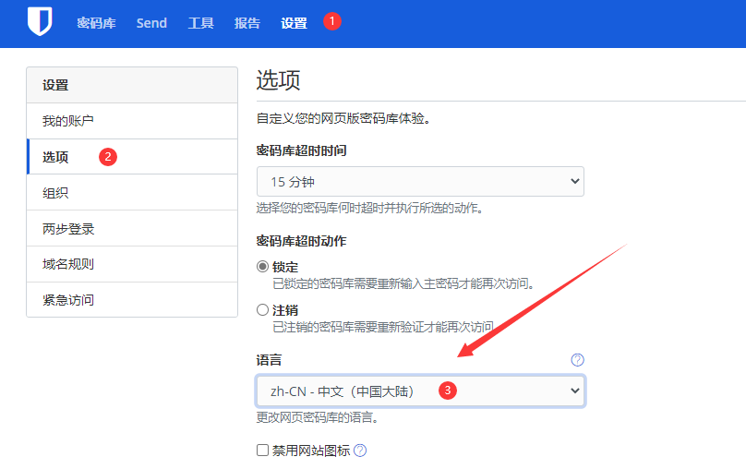Open the 工具 menu item
This screenshot has height=457, width=746.
200,23
